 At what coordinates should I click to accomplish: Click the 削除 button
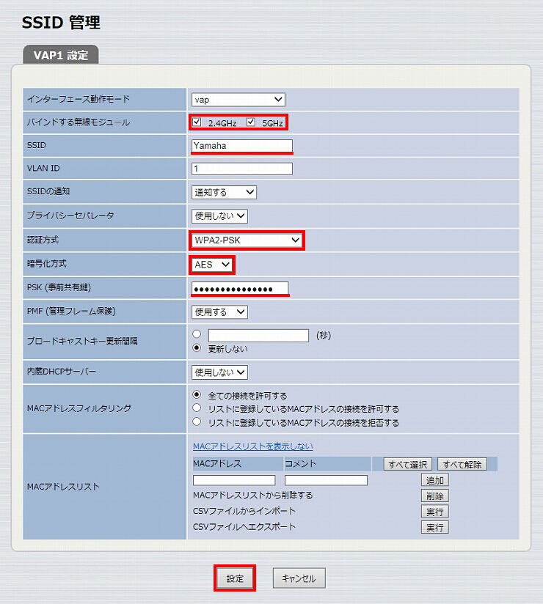click(434, 496)
